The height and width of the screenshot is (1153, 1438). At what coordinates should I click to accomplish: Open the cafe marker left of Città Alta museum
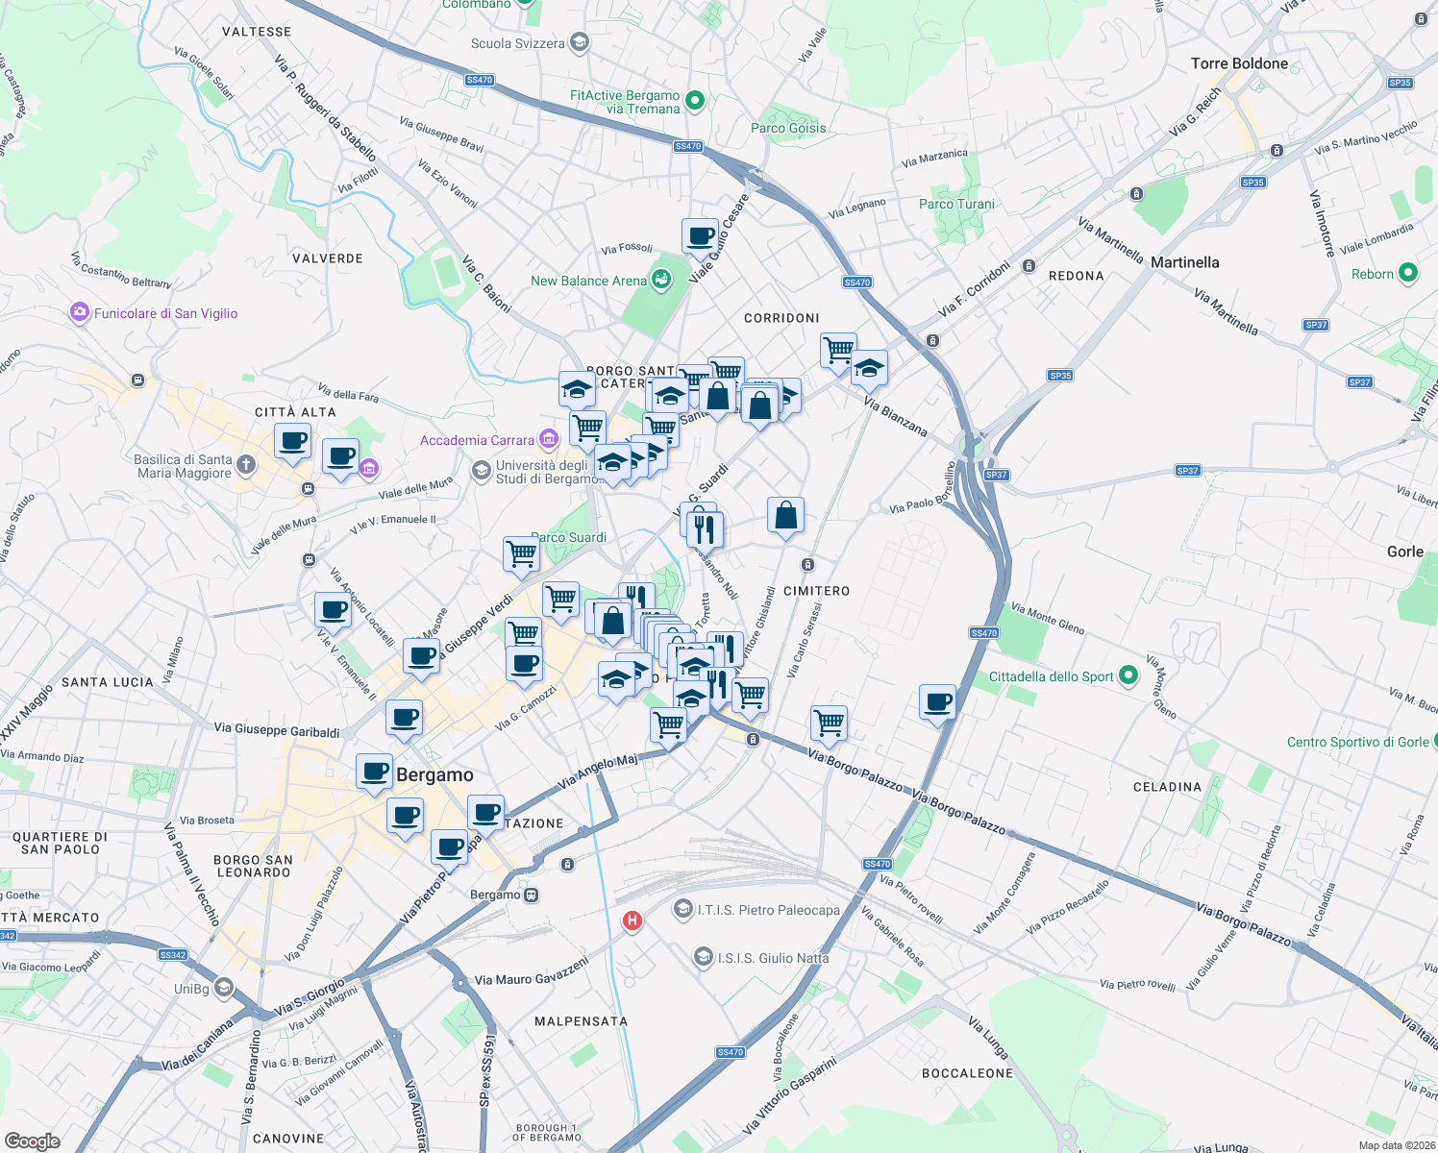293,442
